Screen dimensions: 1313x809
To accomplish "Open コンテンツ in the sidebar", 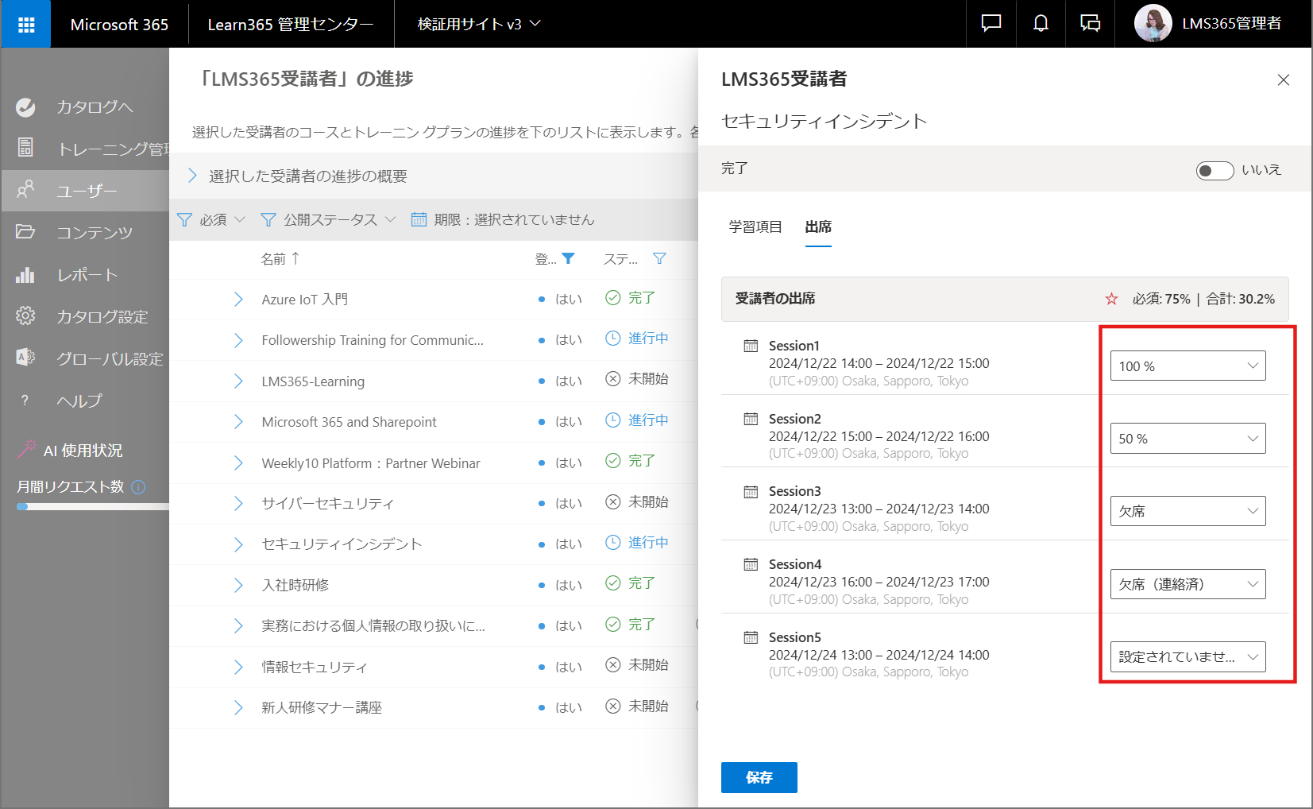I will pos(85,232).
